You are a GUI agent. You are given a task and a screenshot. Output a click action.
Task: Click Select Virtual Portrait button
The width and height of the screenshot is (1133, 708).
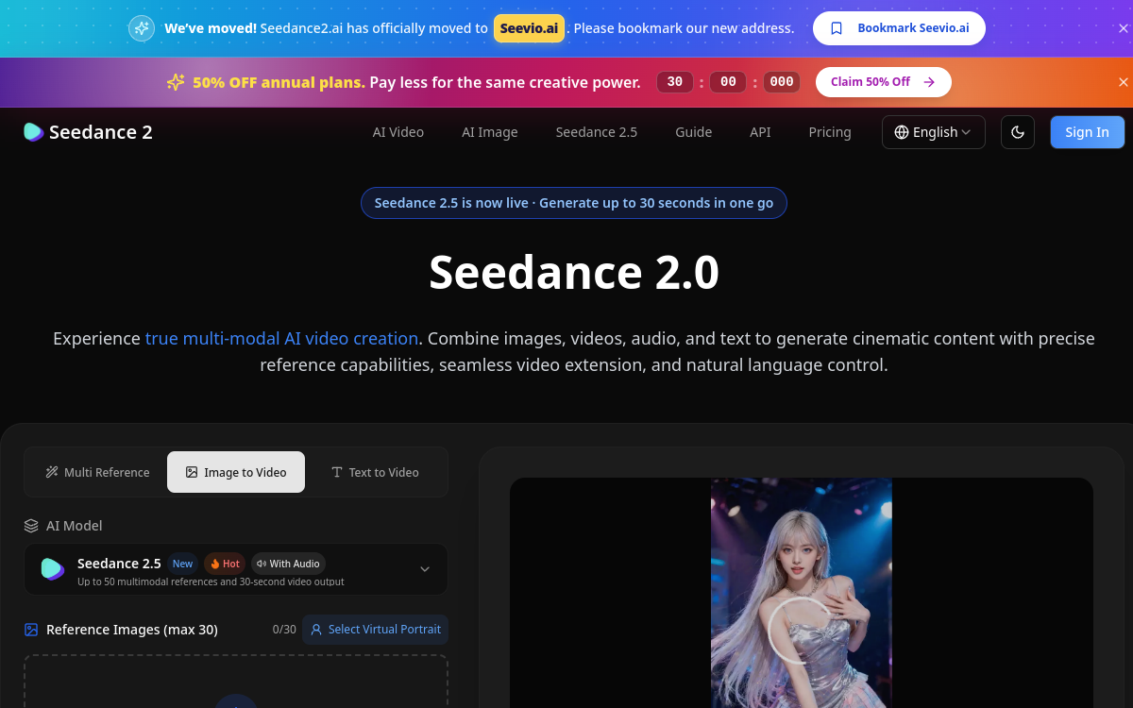375,630
